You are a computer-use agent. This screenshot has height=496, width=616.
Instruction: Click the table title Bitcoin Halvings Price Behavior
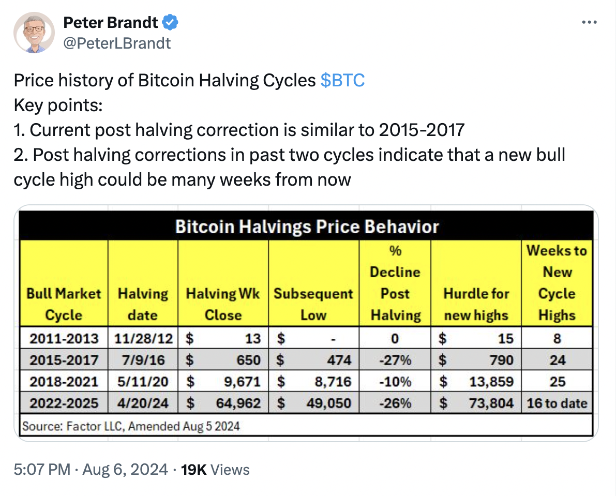click(307, 227)
